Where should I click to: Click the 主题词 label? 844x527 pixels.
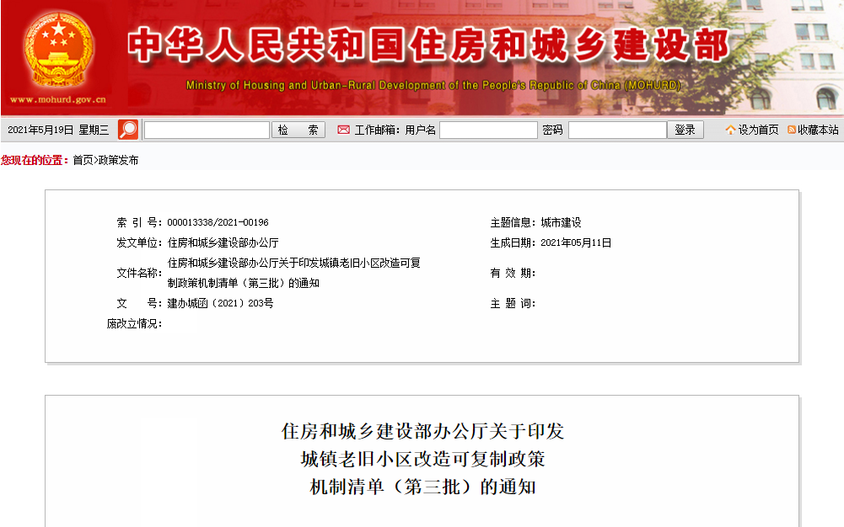click(x=513, y=304)
